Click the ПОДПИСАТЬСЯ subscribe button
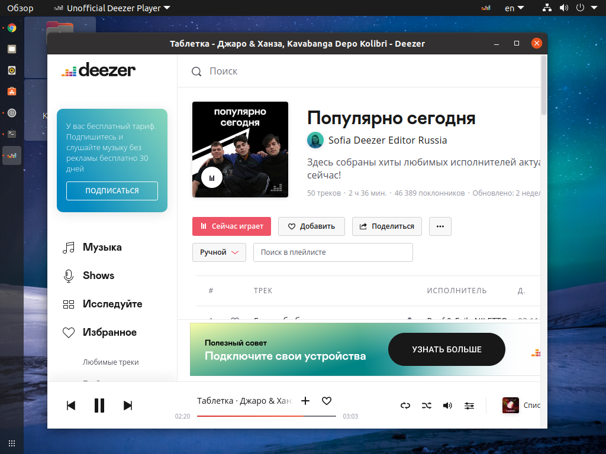Screen dimensions: 606x454 [112, 191]
